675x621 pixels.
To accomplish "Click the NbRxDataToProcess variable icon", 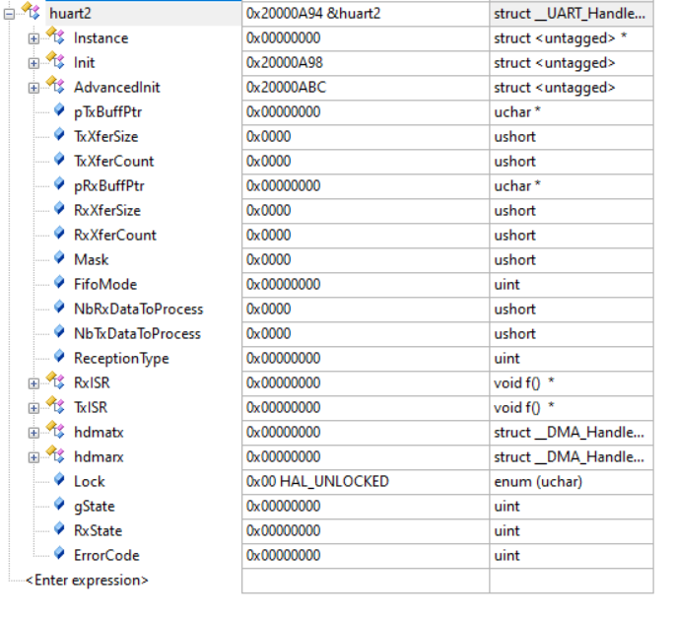I will (59, 308).
